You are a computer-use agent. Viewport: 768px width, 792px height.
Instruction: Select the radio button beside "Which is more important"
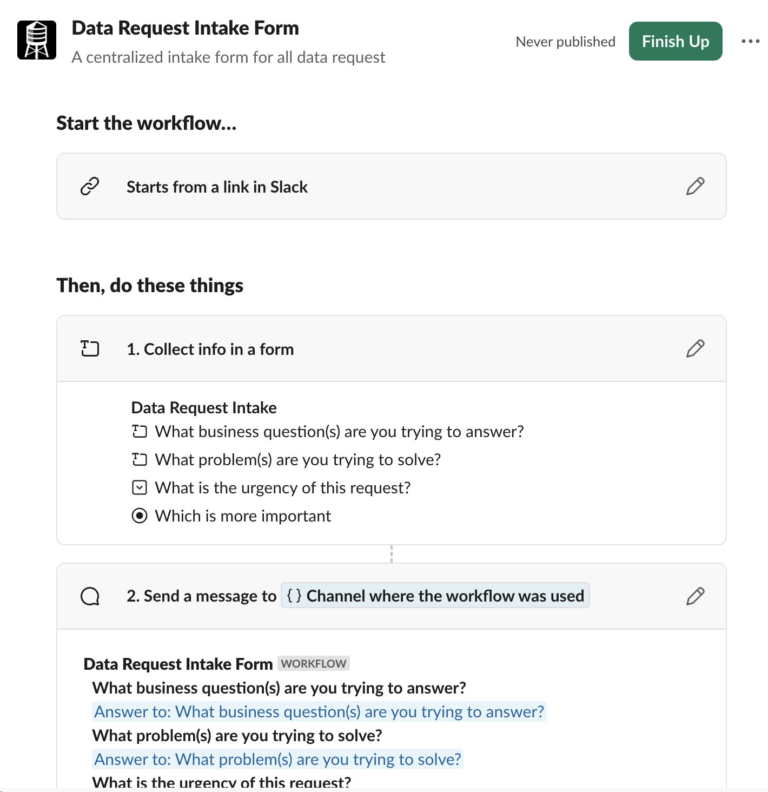[x=140, y=516]
